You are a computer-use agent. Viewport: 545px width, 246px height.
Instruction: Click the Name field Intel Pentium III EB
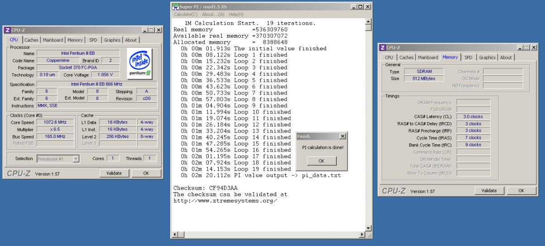[78, 53]
